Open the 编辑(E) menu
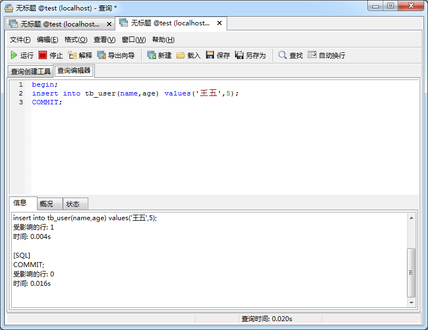The height and width of the screenshot is (330, 428). pos(47,40)
